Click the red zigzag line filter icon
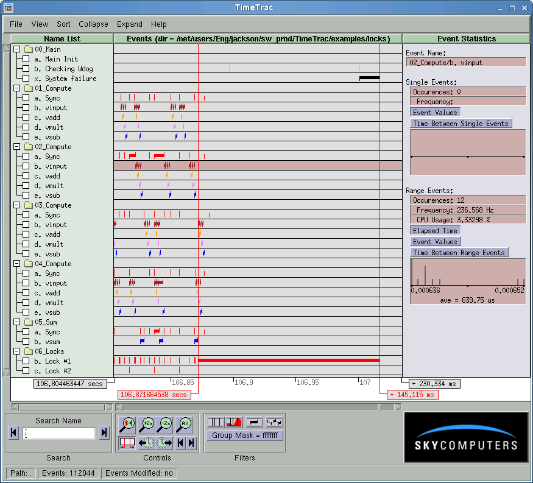The height and width of the screenshot is (483, 533). point(274,422)
